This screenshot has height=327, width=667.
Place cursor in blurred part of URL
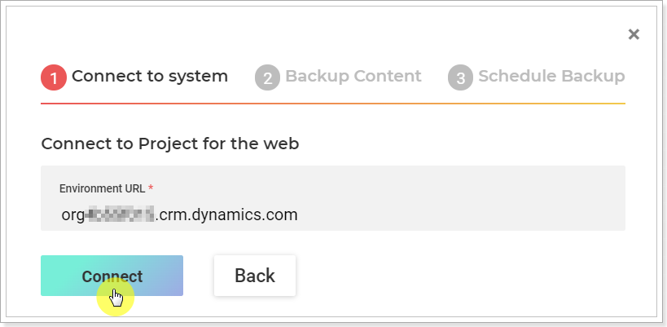pos(120,214)
